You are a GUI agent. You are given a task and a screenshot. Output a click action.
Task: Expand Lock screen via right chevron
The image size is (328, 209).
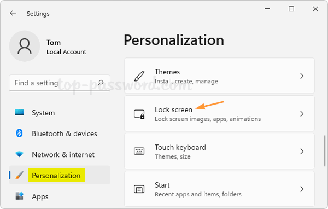[302, 113]
